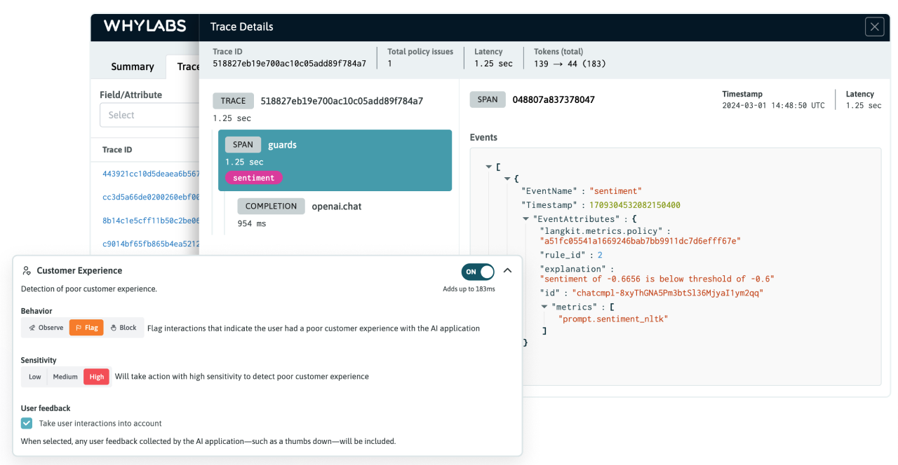
Task: Switch to the Summary tab
Action: pyautogui.click(x=132, y=67)
